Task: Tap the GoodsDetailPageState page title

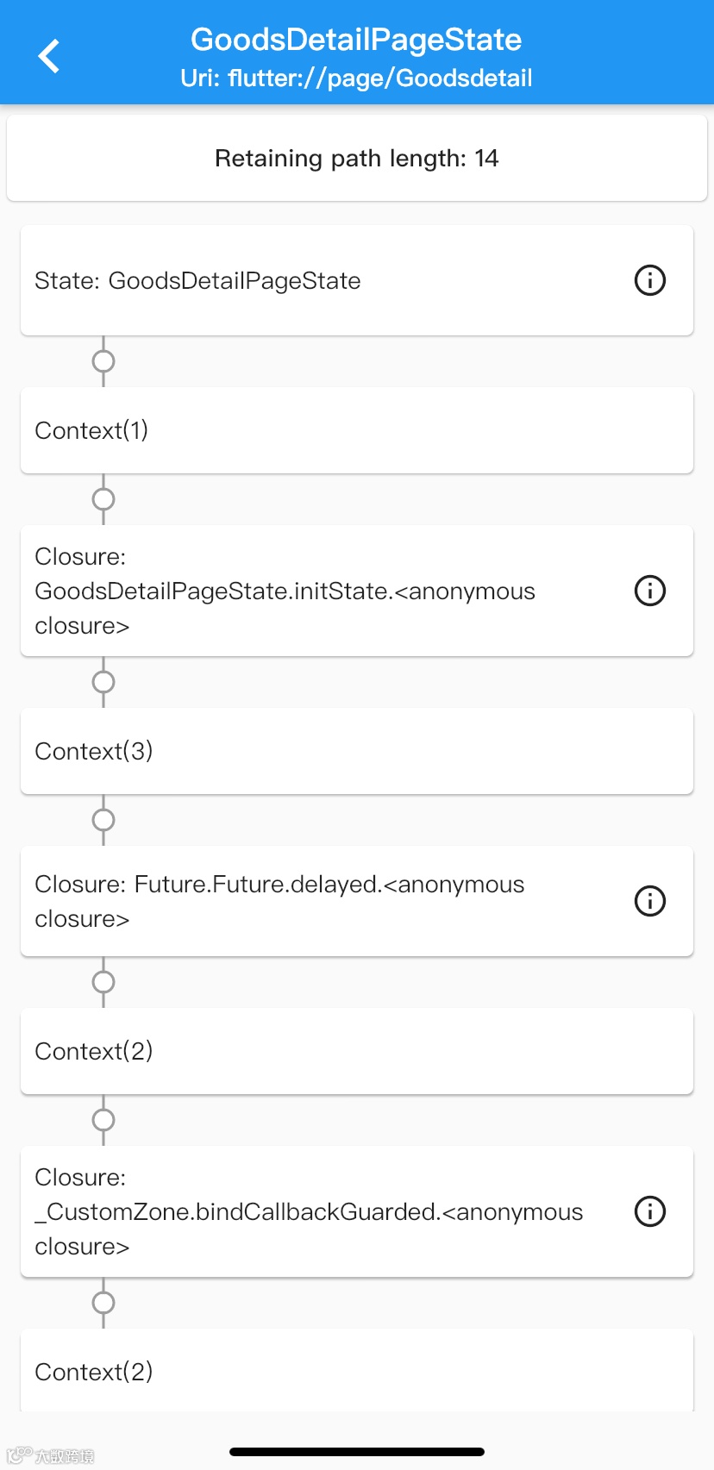Action: (356, 40)
